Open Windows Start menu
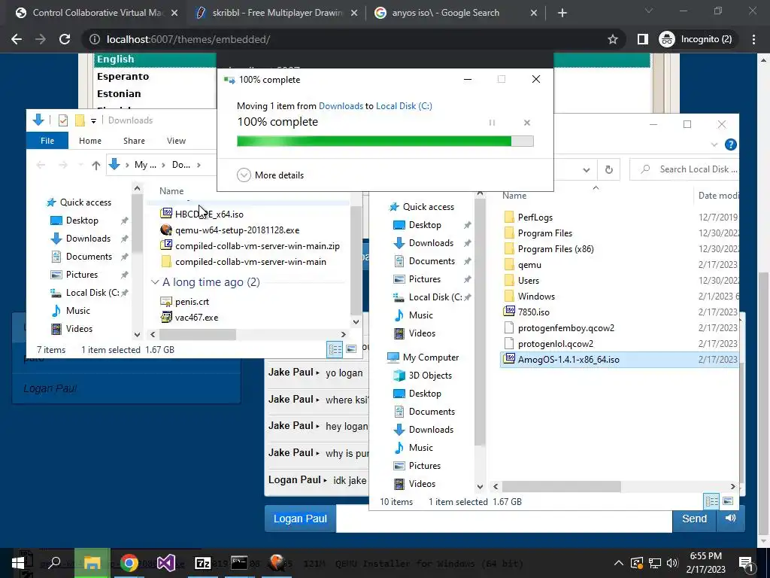Viewport: 770px width, 578px height. 18,563
